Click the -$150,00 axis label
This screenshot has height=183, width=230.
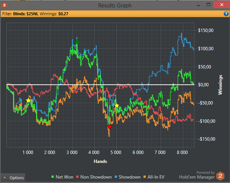(207, 139)
